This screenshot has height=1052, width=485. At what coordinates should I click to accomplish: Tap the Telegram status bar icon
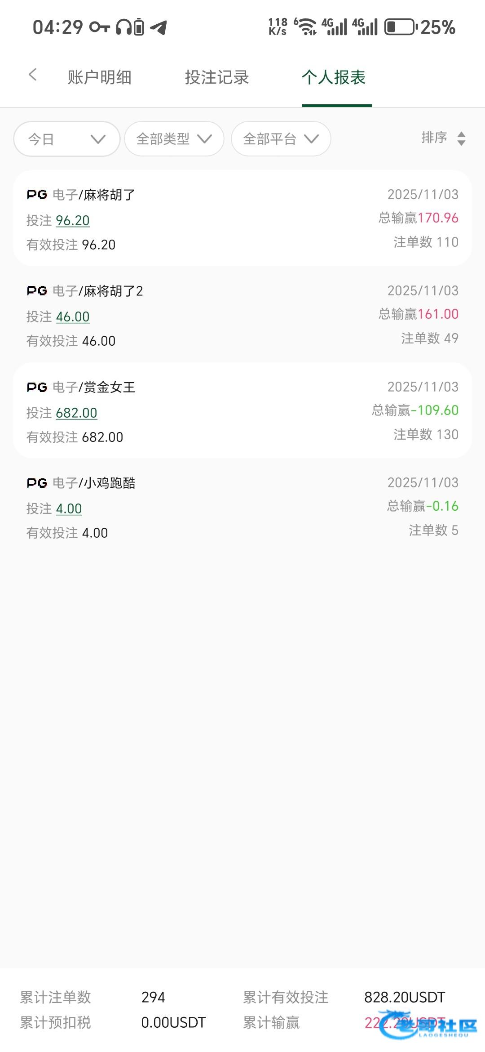point(159,27)
